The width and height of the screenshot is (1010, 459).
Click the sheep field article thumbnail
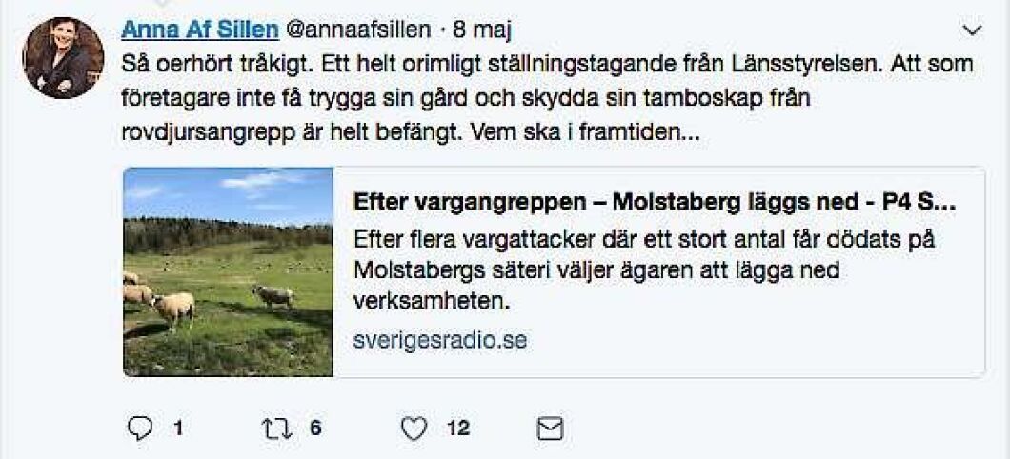coord(229,272)
